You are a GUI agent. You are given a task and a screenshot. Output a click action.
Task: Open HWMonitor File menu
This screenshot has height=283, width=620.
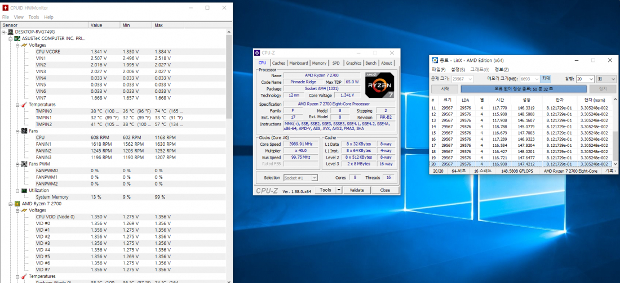coord(6,17)
